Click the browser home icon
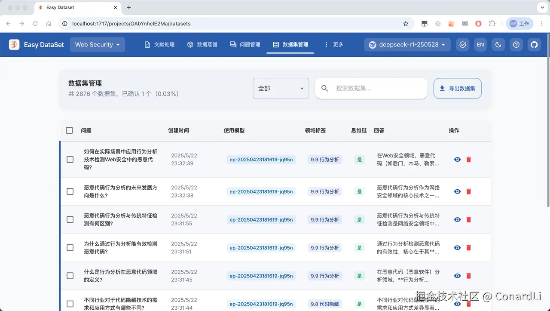 (x=49, y=24)
